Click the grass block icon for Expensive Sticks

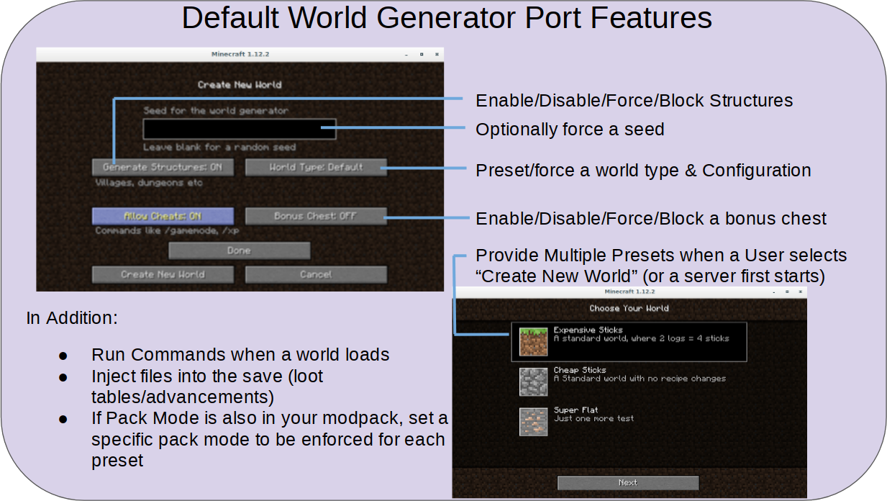(532, 341)
